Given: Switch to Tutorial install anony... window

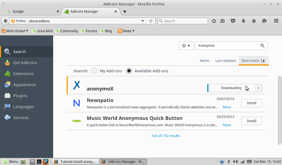Looking at the screenshot, I should pos(76,162).
